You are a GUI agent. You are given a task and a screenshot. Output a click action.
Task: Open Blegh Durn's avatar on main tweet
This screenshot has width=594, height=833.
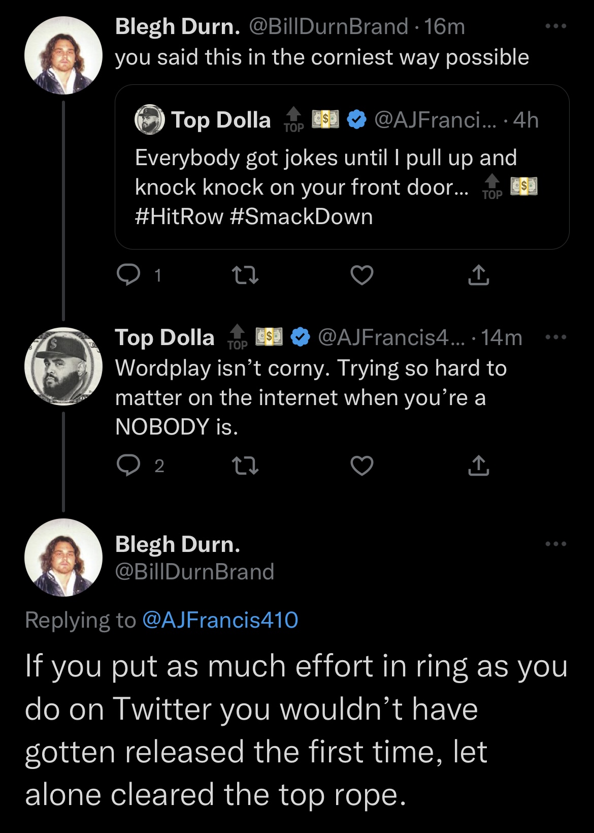[63, 558]
